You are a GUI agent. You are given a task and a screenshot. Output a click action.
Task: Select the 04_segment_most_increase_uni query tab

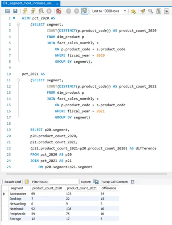click(x=28, y=3)
